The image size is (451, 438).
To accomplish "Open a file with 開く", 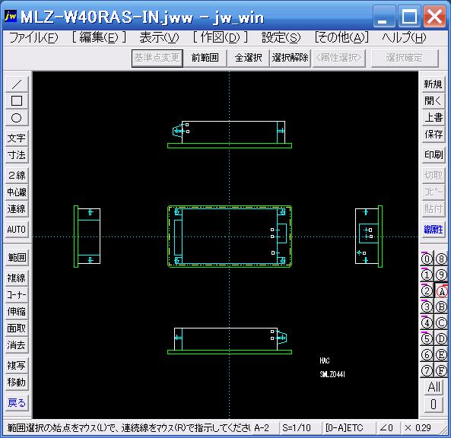I will coord(434,101).
